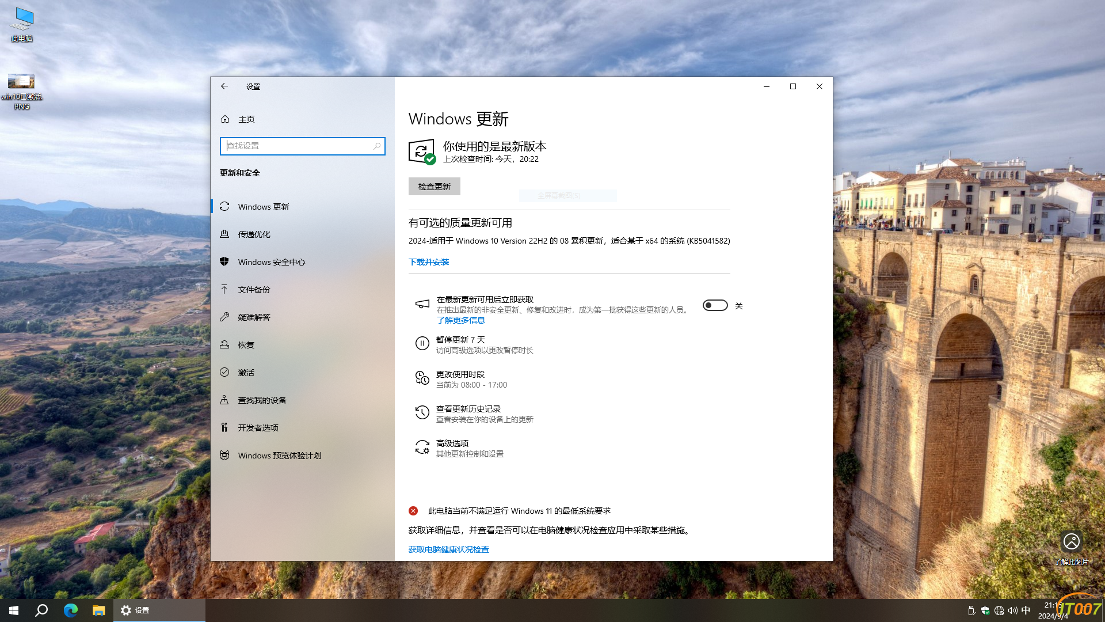Select 开发者选项 label in sidebar
The image size is (1105, 622).
pyautogui.click(x=258, y=428)
